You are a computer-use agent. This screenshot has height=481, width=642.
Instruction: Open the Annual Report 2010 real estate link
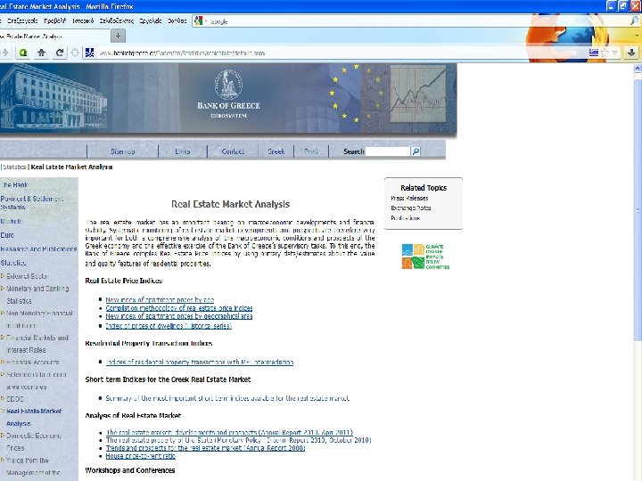click(x=229, y=432)
